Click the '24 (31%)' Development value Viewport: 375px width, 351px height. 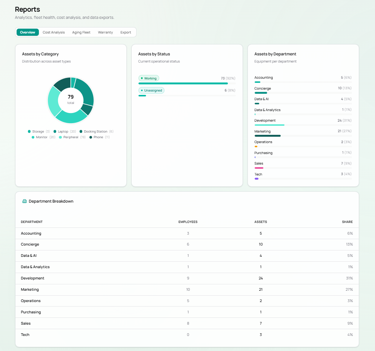(x=344, y=121)
